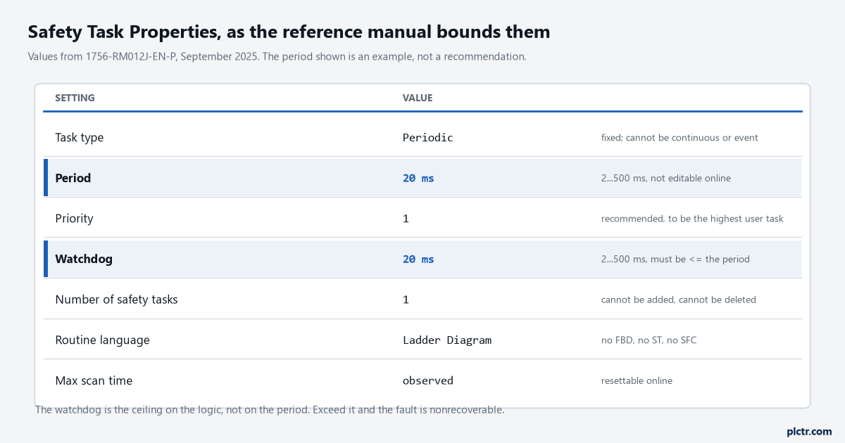Select the 'Period' setting label
Screen dimensions: 845x443
click(x=73, y=179)
